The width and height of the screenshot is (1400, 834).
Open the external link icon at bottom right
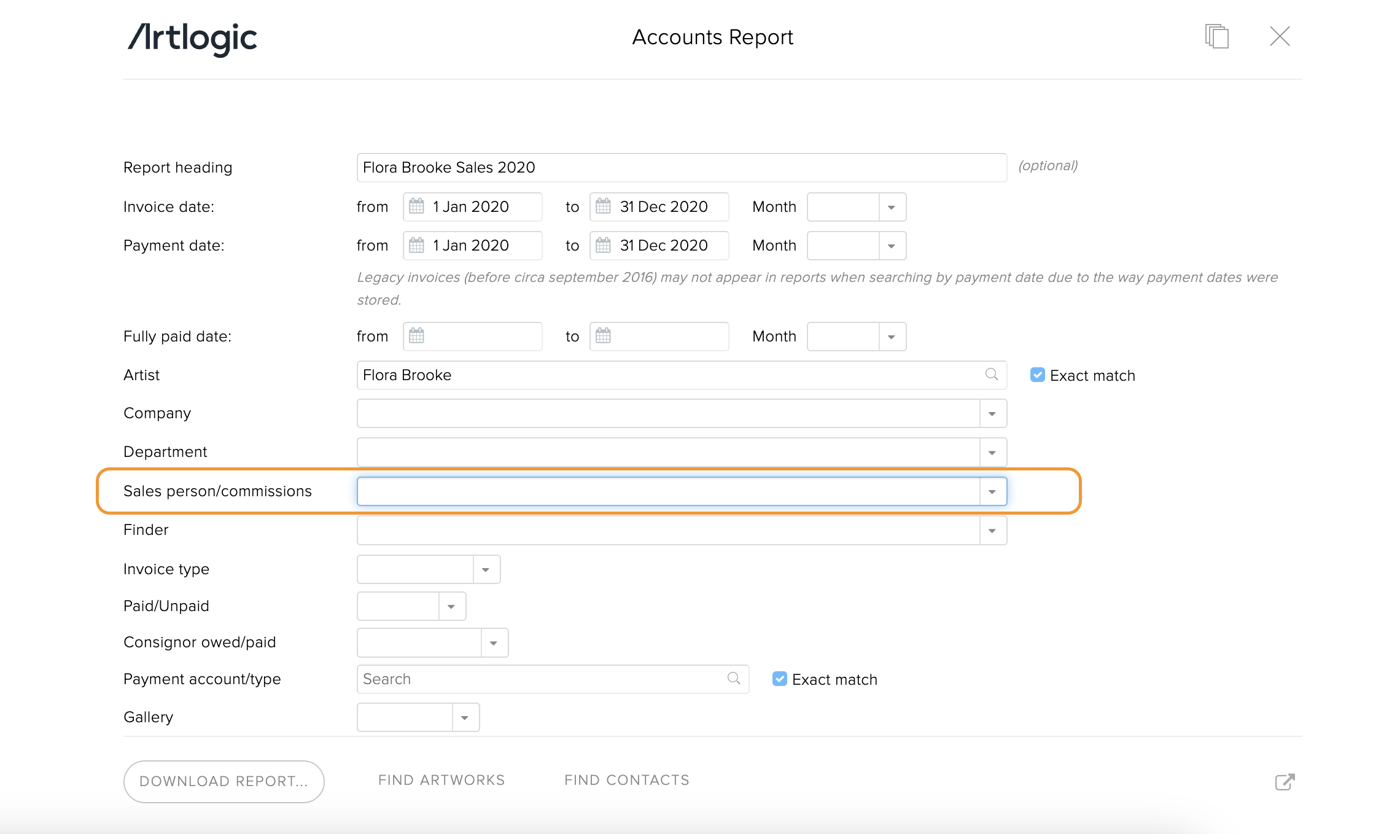tap(1285, 781)
